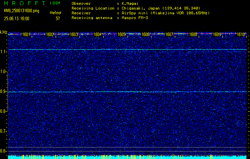Screen dimensions: 250x159
Task: Click the HROFFT title text
Action: coord(25,3)
